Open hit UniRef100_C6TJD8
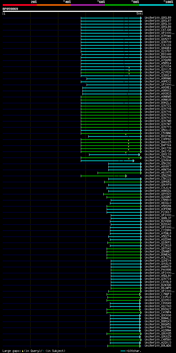The width and height of the screenshot is (176, 353). 158,30
